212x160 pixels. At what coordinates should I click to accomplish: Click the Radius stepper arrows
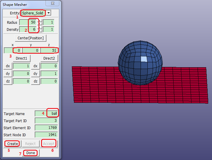tap(41, 22)
